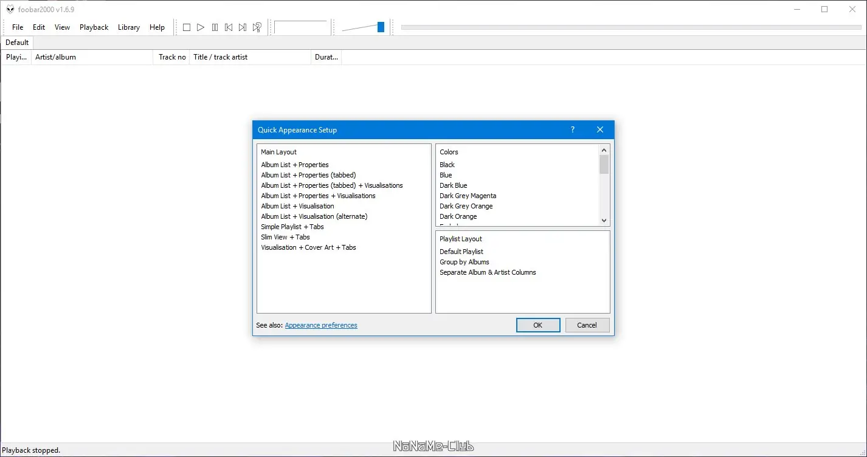The image size is (867, 457).
Task: Click the Colors list scrollbar thumb
Action: 604,164
